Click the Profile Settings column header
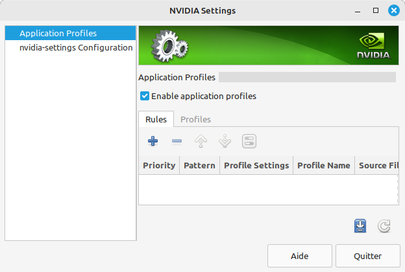The width and height of the screenshot is (405, 272). point(256,165)
